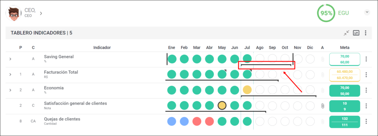
Task: Click Saving General green Jul dot
Action: [x=247, y=59]
